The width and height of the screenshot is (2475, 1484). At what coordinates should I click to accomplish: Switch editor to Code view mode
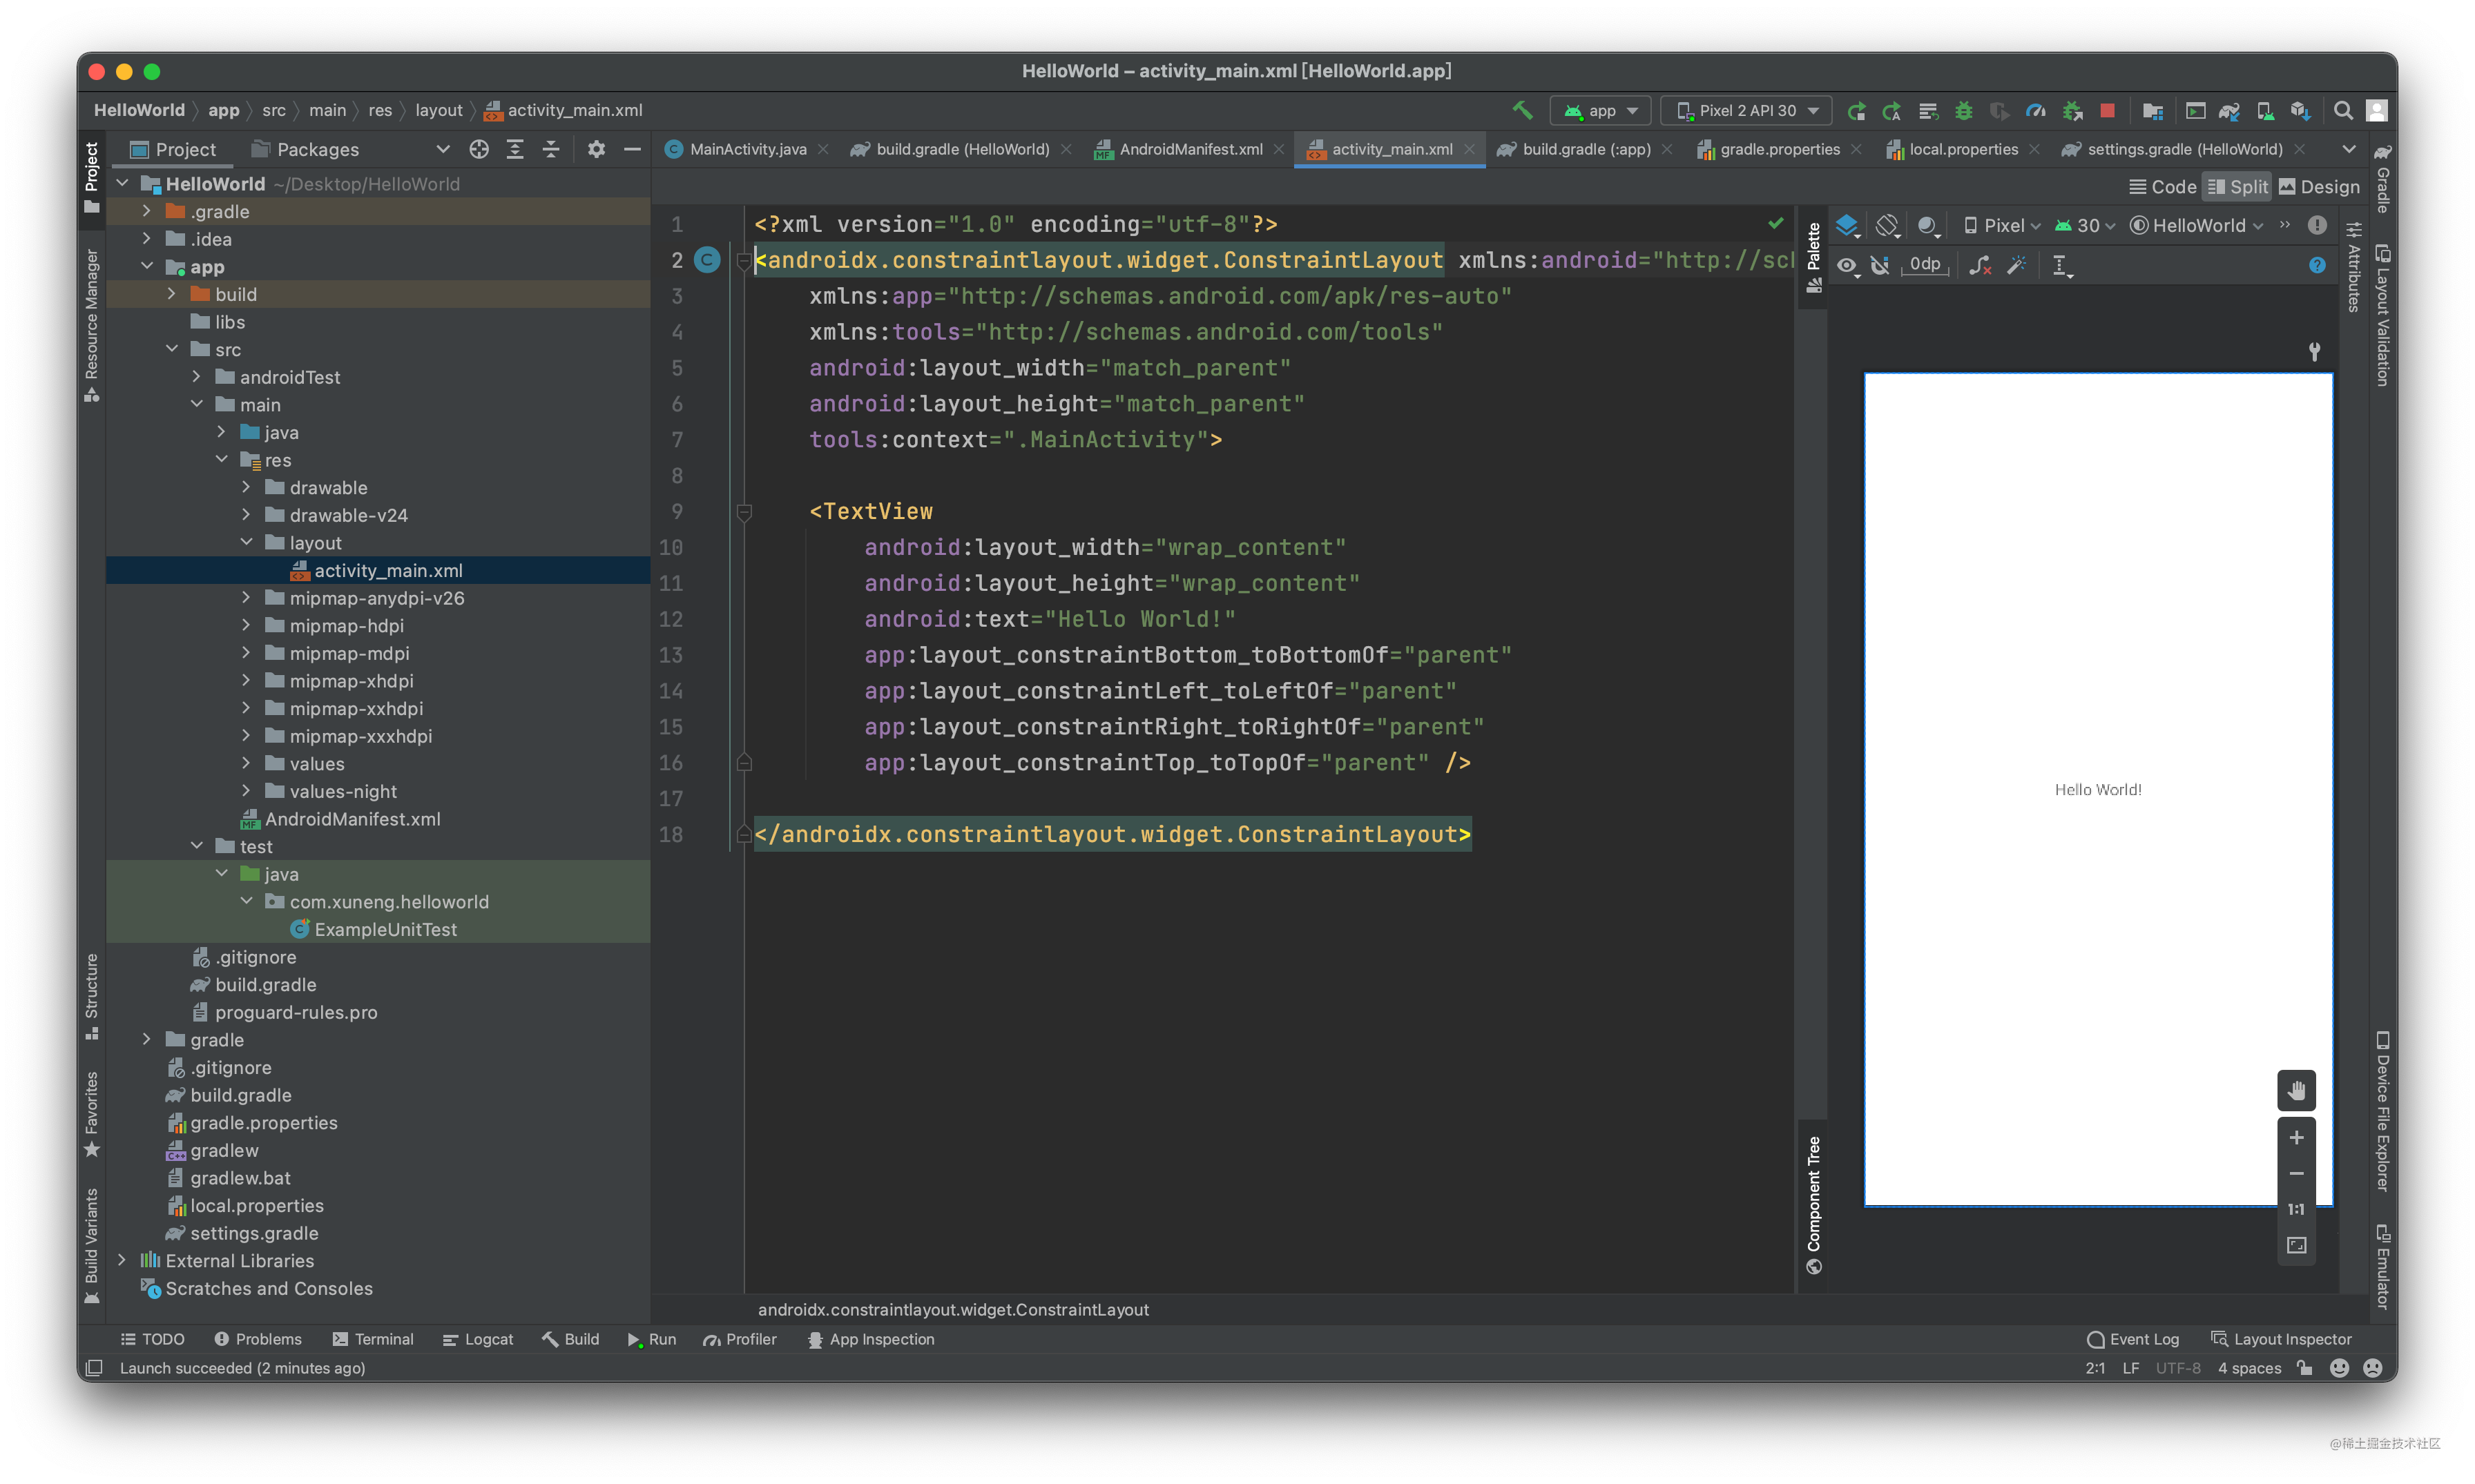click(x=2162, y=187)
